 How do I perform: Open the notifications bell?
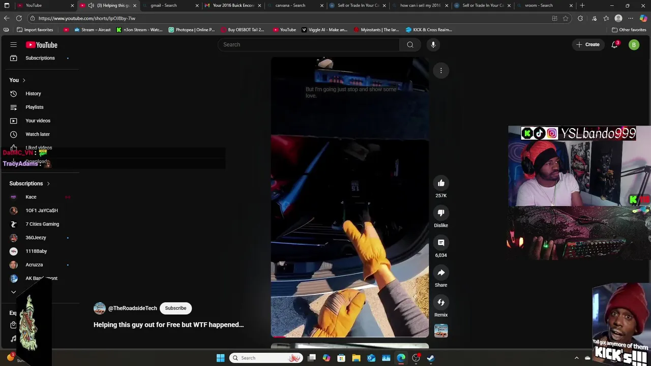(x=615, y=45)
